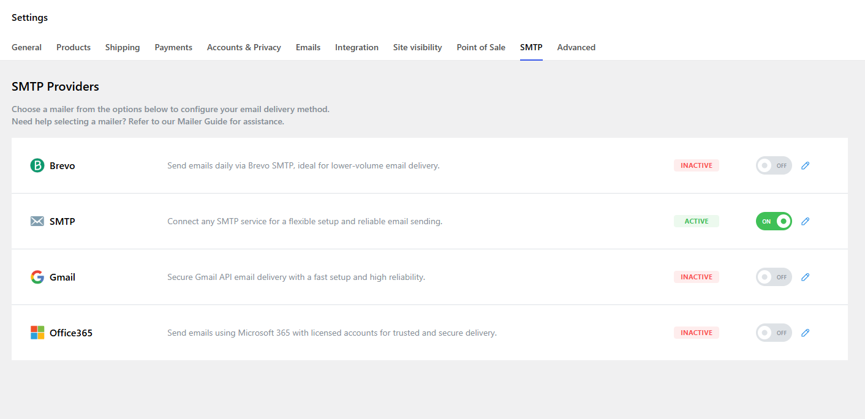Click the Office365 Microsoft logo icon
This screenshot has height=419, width=865.
tap(37, 333)
